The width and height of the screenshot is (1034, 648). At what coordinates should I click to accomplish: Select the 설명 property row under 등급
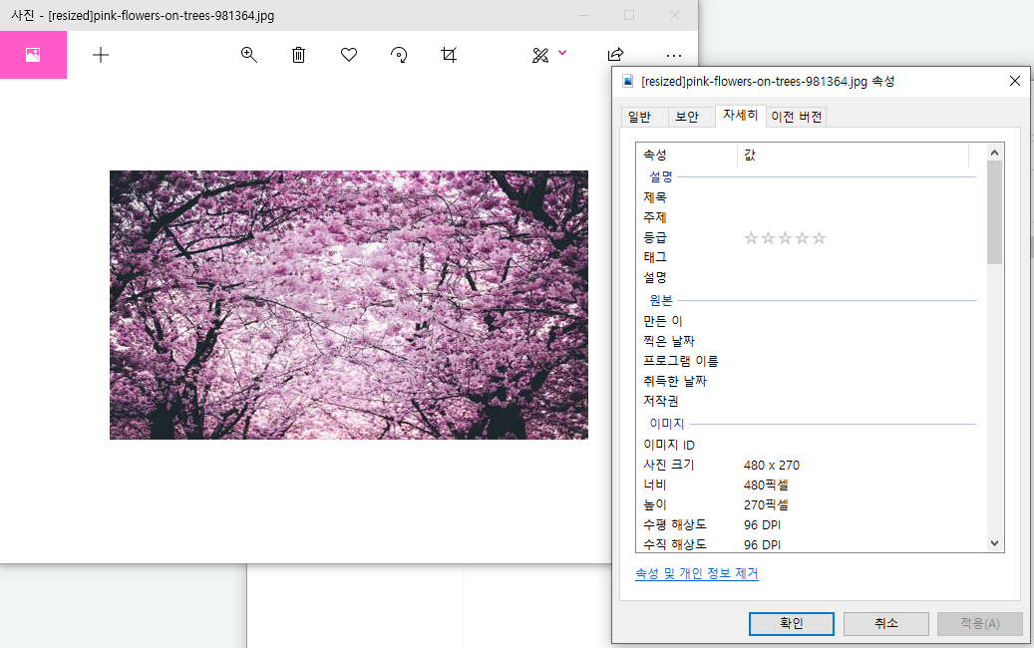(x=810, y=277)
